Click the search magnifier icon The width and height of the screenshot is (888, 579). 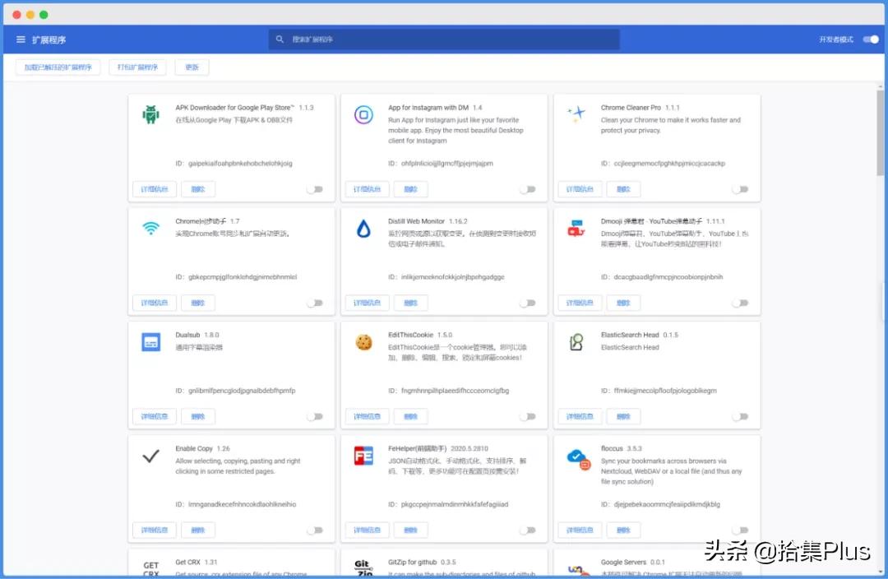[x=280, y=39]
